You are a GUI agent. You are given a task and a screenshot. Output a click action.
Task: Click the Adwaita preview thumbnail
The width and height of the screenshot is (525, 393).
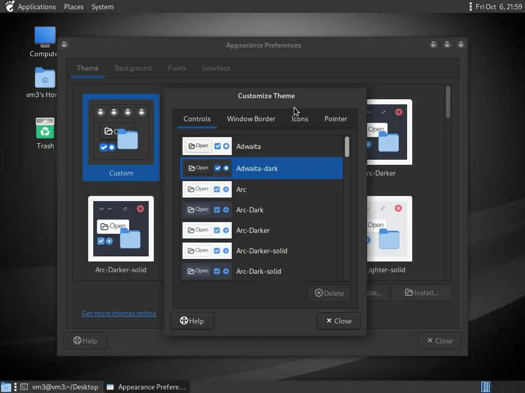(x=207, y=146)
